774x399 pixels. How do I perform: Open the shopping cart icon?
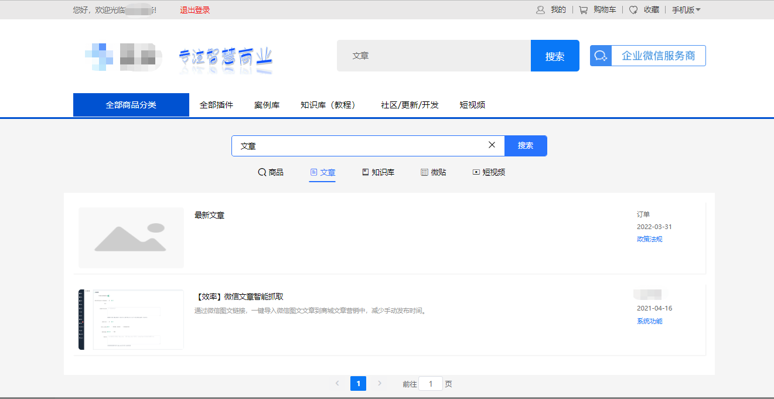point(583,10)
